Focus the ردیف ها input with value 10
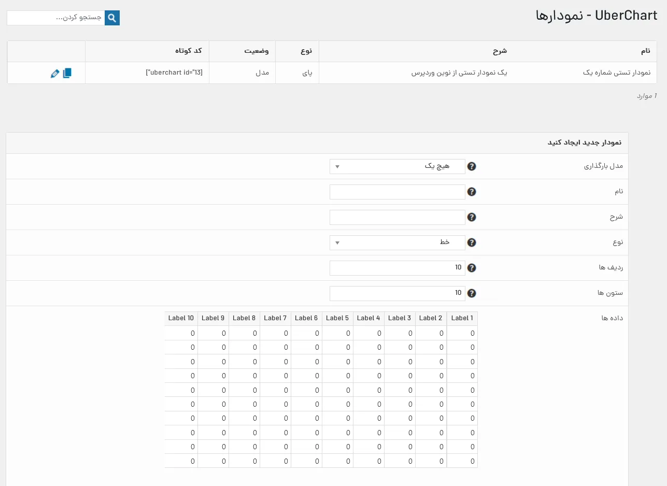 tap(398, 268)
